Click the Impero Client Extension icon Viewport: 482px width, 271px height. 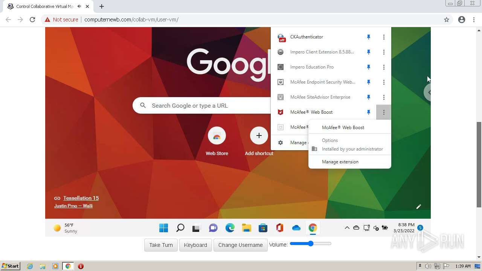coord(281,52)
